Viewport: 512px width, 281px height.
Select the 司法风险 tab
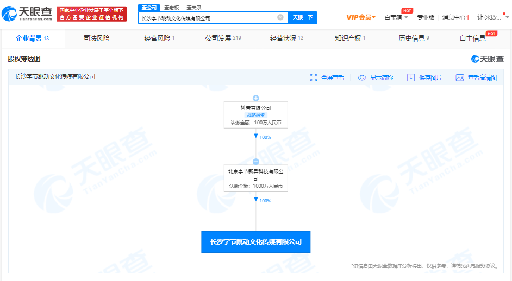[x=97, y=39]
